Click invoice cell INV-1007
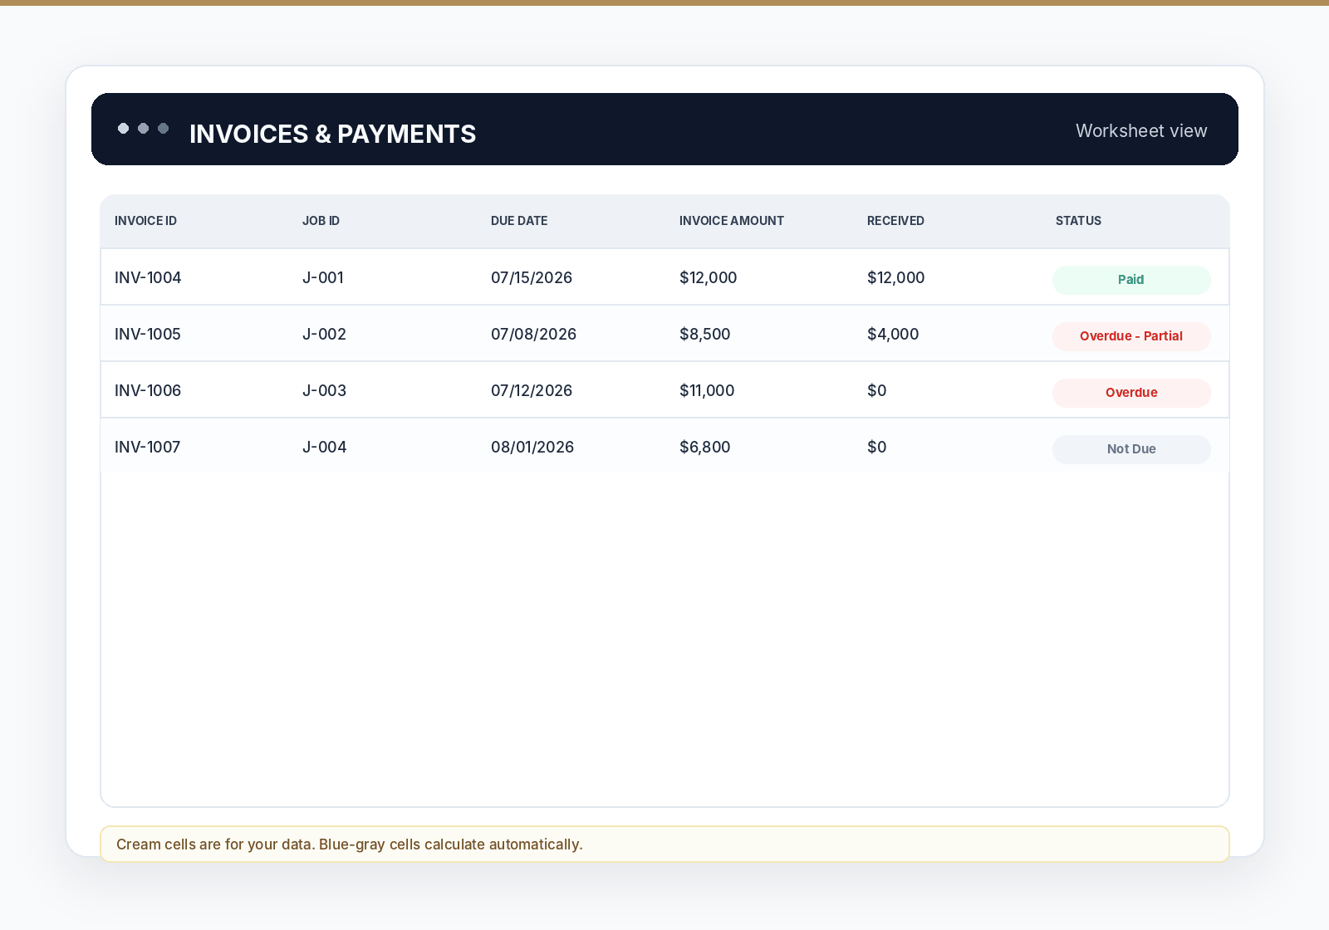Screen dimensions: 1329x930 (148, 447)
